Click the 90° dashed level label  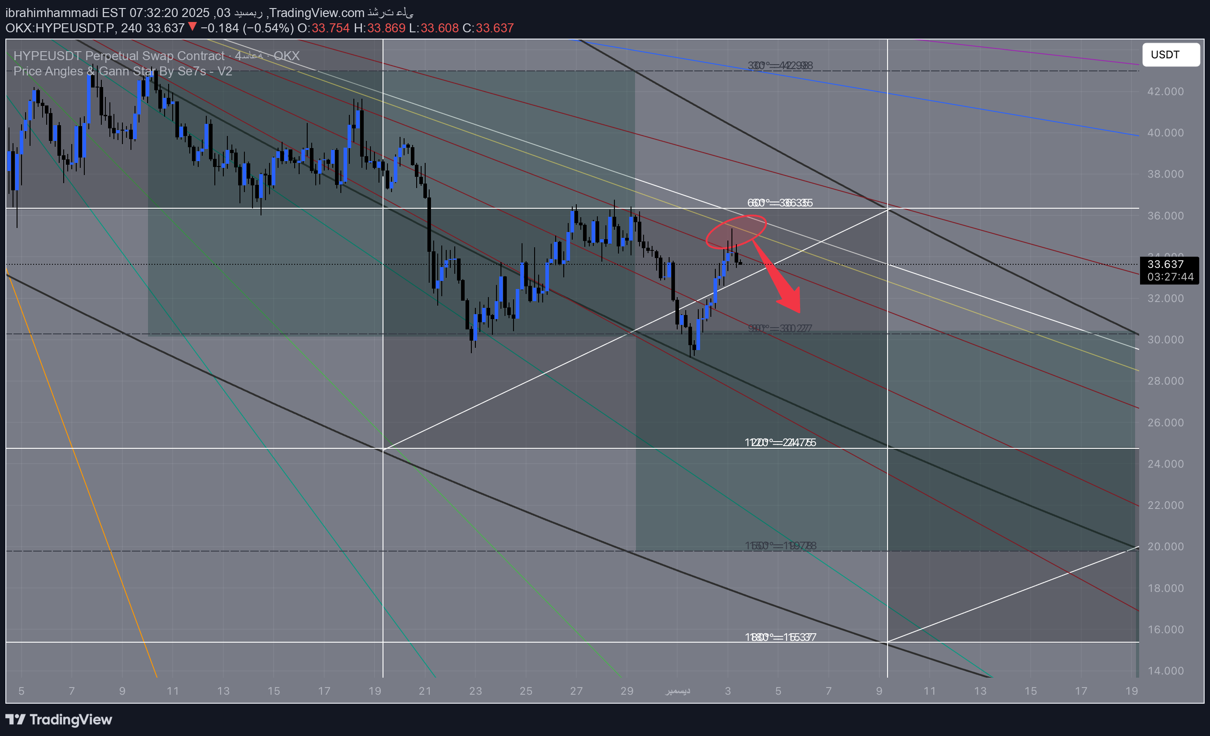(x=780, y=328)
